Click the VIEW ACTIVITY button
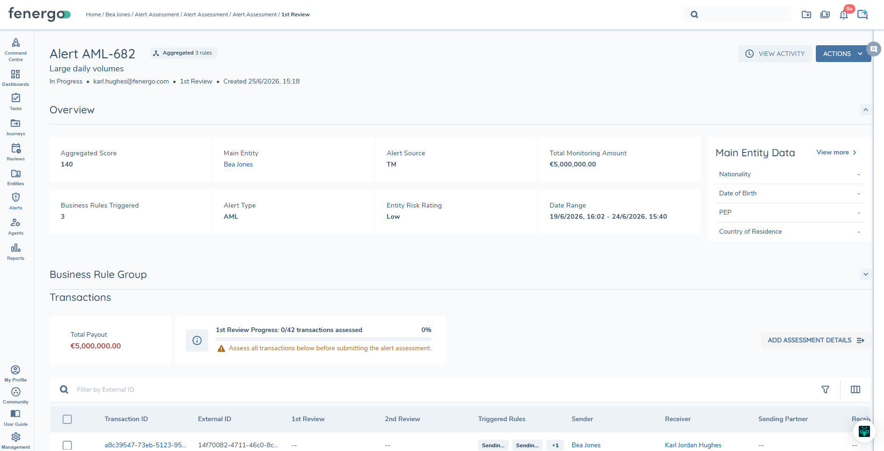 click(775, 54)
